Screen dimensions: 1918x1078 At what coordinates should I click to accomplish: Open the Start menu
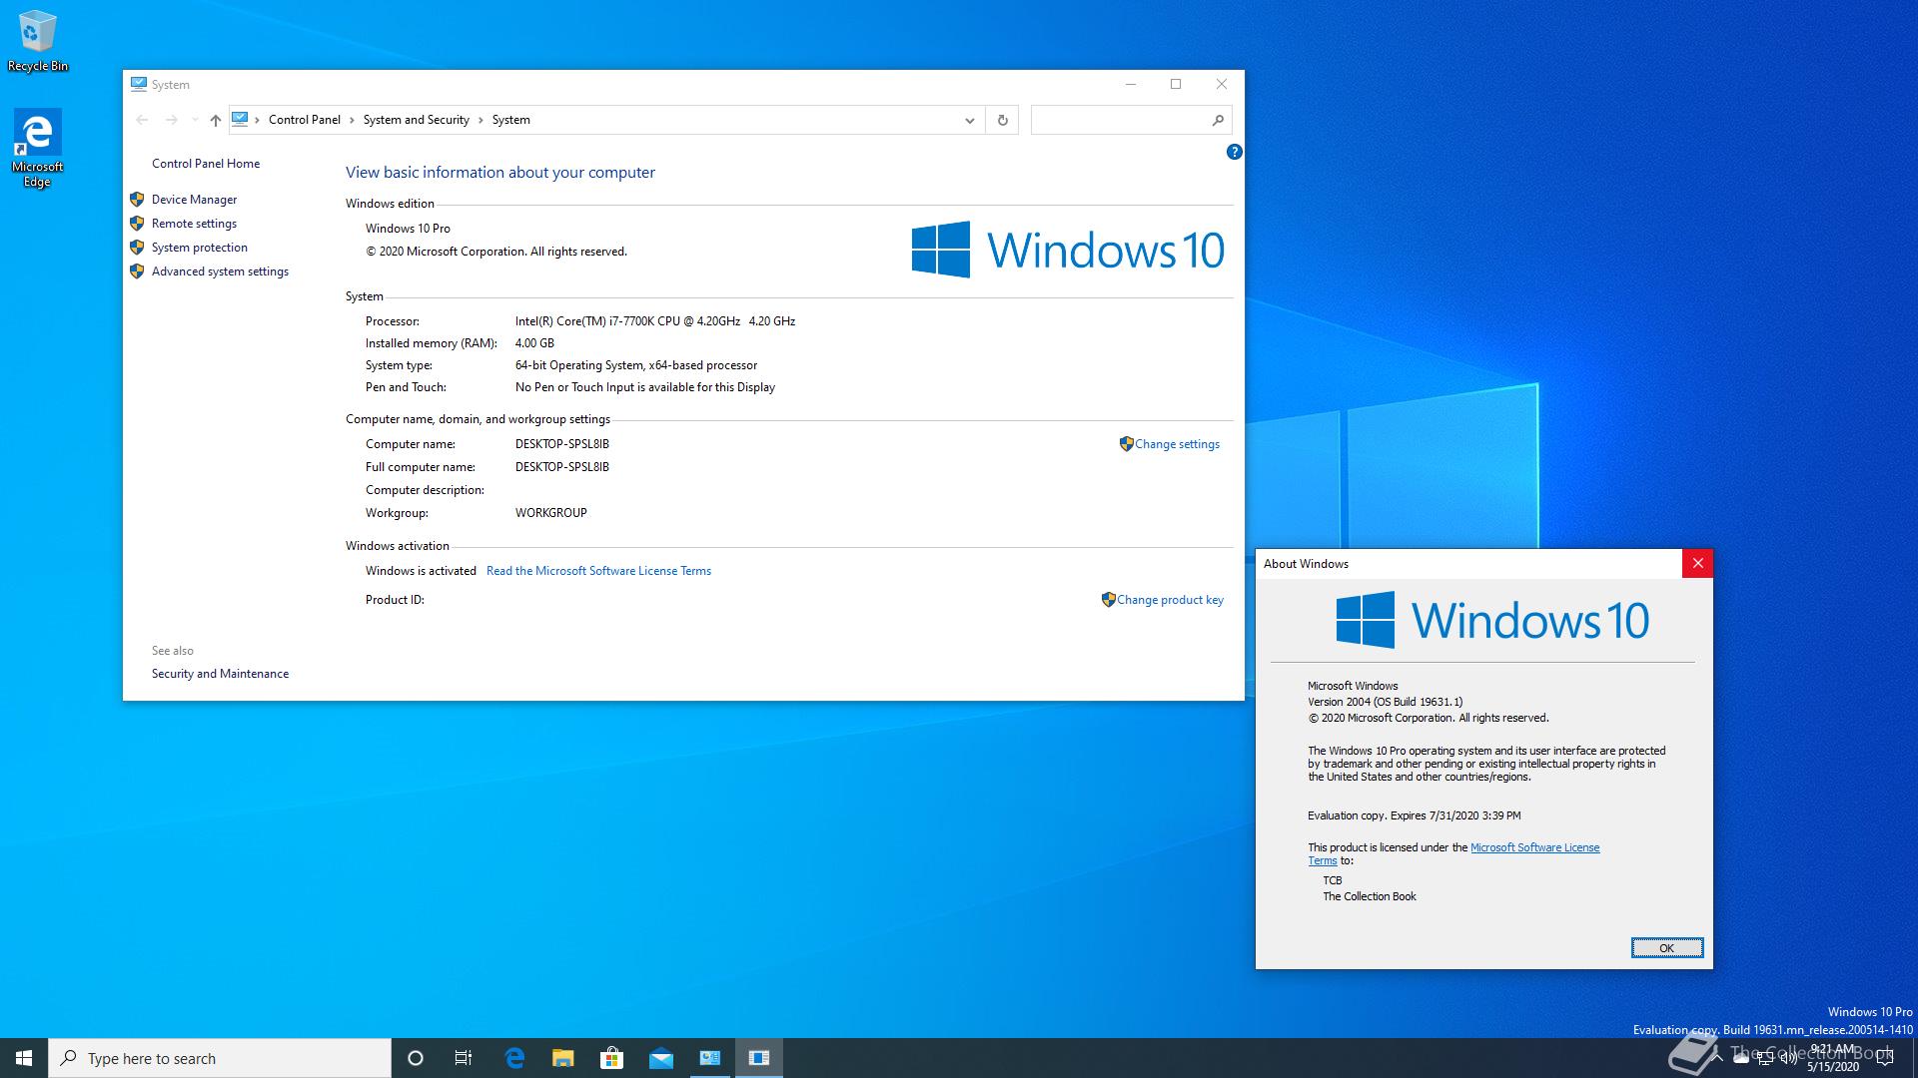[x=24, y=1058]
